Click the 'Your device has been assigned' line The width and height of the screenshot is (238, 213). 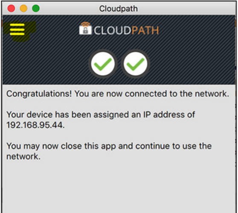(101, 115)
